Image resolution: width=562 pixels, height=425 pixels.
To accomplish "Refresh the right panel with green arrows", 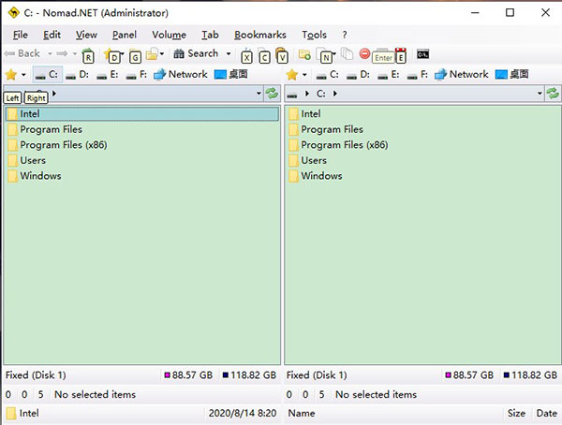I will coord(553,94).
